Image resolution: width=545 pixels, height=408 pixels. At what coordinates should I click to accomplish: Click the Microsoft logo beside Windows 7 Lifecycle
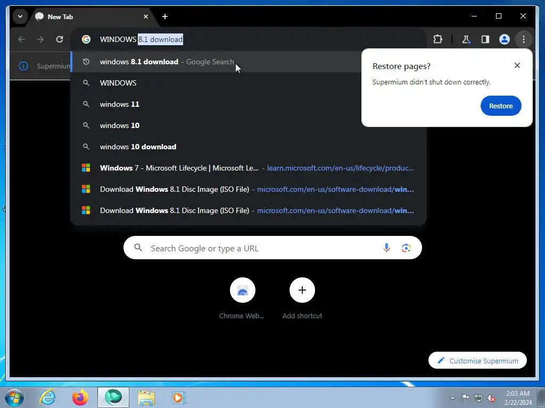pyautogui.click(x=86, y=168)
